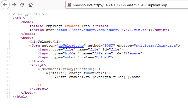Click the <!doctype html> declaration
Image resolution: width=188 pixels, height=108 pixels.
29,14
